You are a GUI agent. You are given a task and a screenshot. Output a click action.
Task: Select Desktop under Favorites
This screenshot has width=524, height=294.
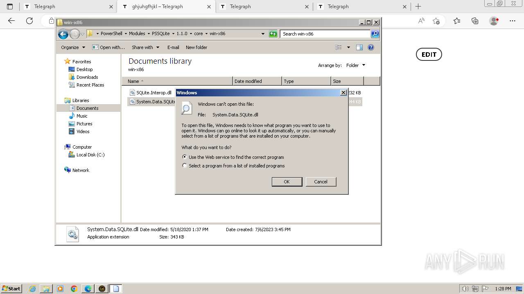[84, 69]
